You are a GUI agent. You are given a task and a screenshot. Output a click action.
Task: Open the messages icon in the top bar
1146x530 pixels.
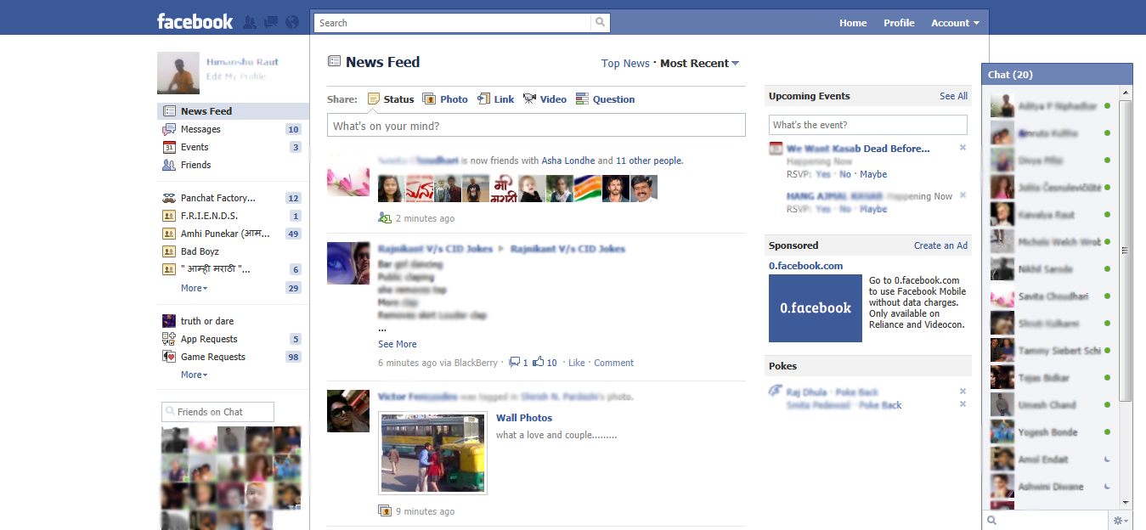tap(270, 21)
